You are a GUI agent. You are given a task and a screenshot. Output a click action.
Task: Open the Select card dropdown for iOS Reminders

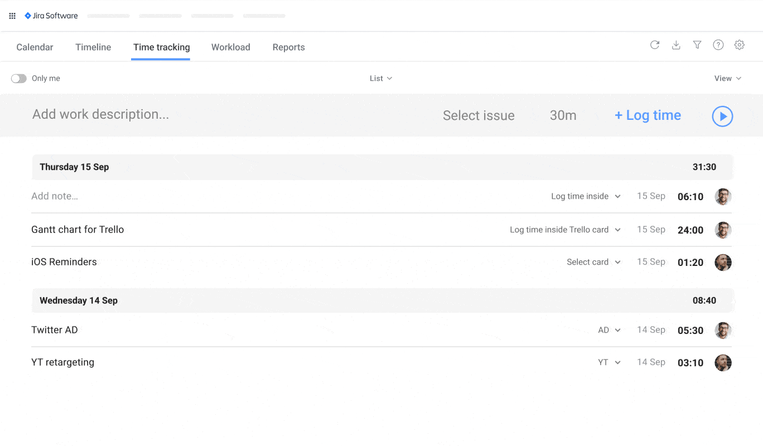coord(593,262)
